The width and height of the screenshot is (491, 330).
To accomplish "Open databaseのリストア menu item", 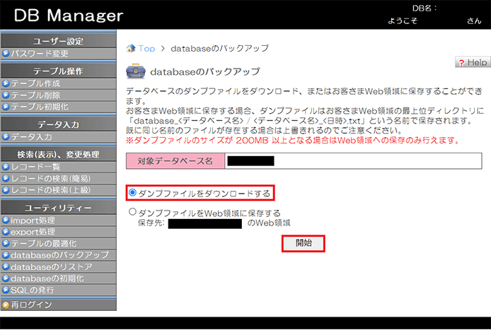I will 51,266.
